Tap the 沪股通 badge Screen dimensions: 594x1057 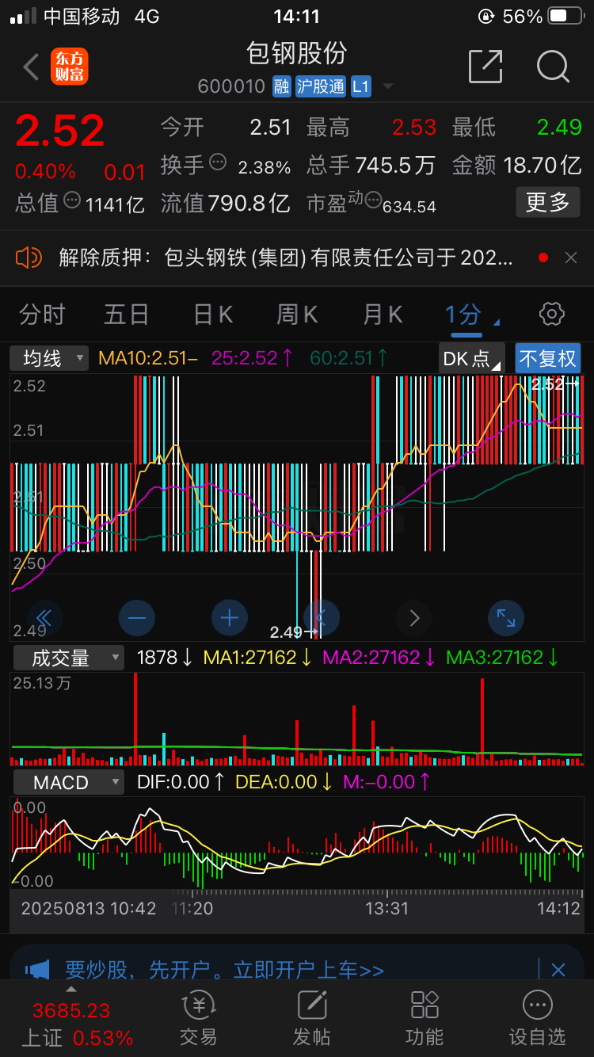pyautogui.click(x=321, y=86)
